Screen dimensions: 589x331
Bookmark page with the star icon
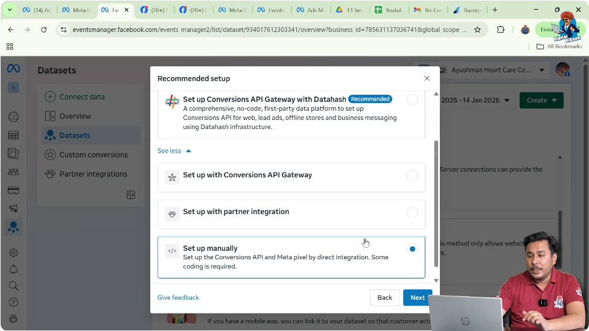[477, 30]
